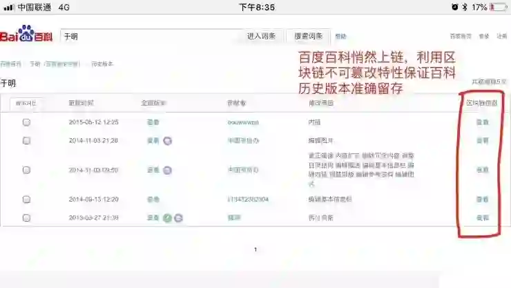Open the 百度首页 link at top right
The width and height of the screenshot is (511, 288).
[461, 36]
